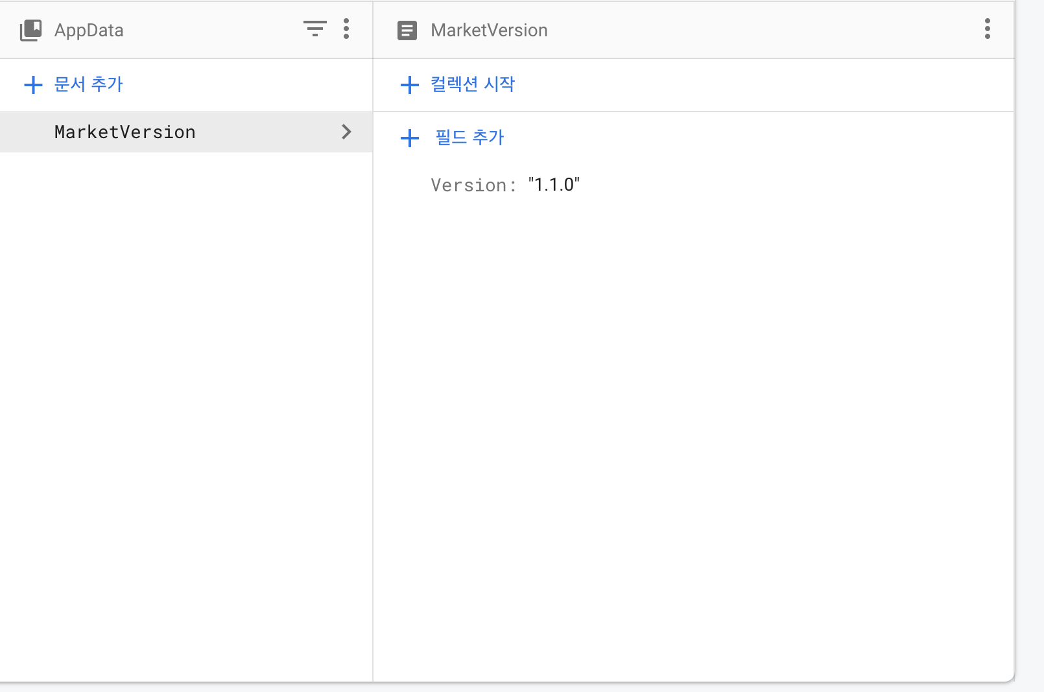Viewport: 1044px width, 692px height.
Task: Click the filter control in the AppData toolbar
Action: tap(315, 29)
